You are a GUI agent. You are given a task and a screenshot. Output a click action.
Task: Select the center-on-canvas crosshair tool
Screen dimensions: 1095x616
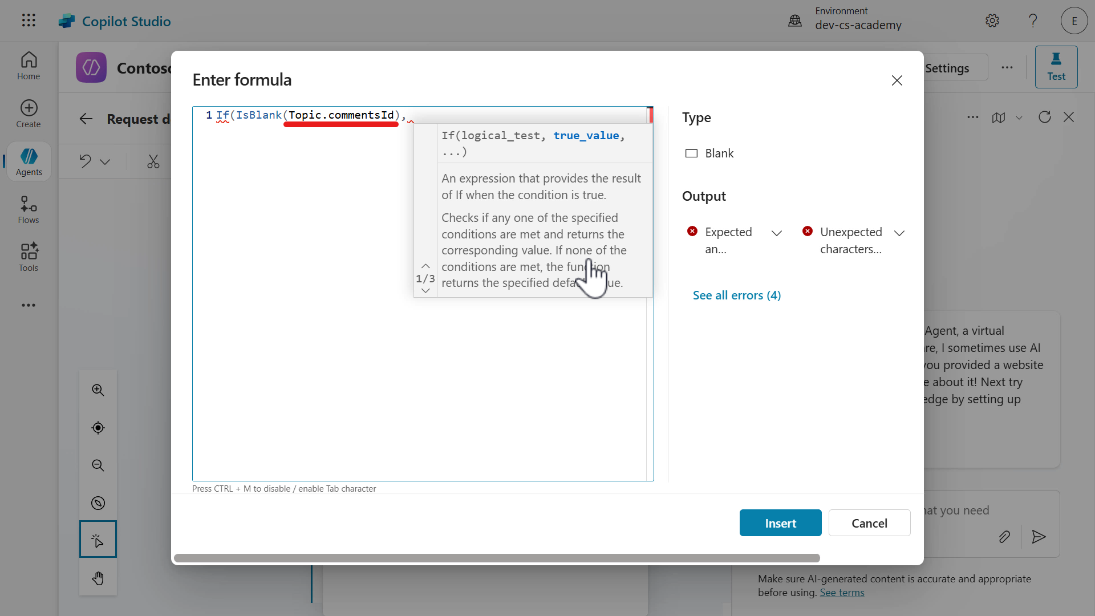pyautogui.click(x=98, y=428)
